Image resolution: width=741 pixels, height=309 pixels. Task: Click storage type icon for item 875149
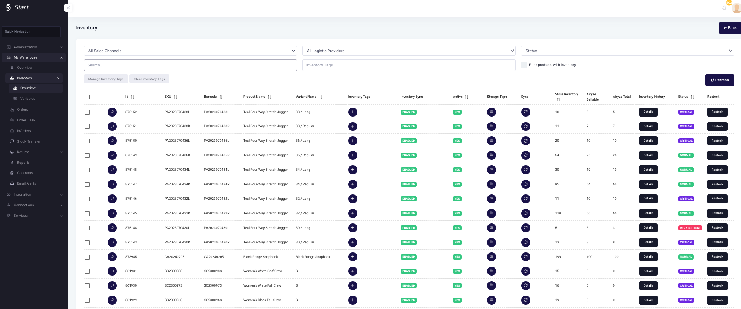(x=491, y=155)
